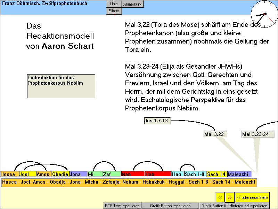Screen dimensions: 278x209
Task: Click the Mal 3,23-24 reference label
Action: 258,134
